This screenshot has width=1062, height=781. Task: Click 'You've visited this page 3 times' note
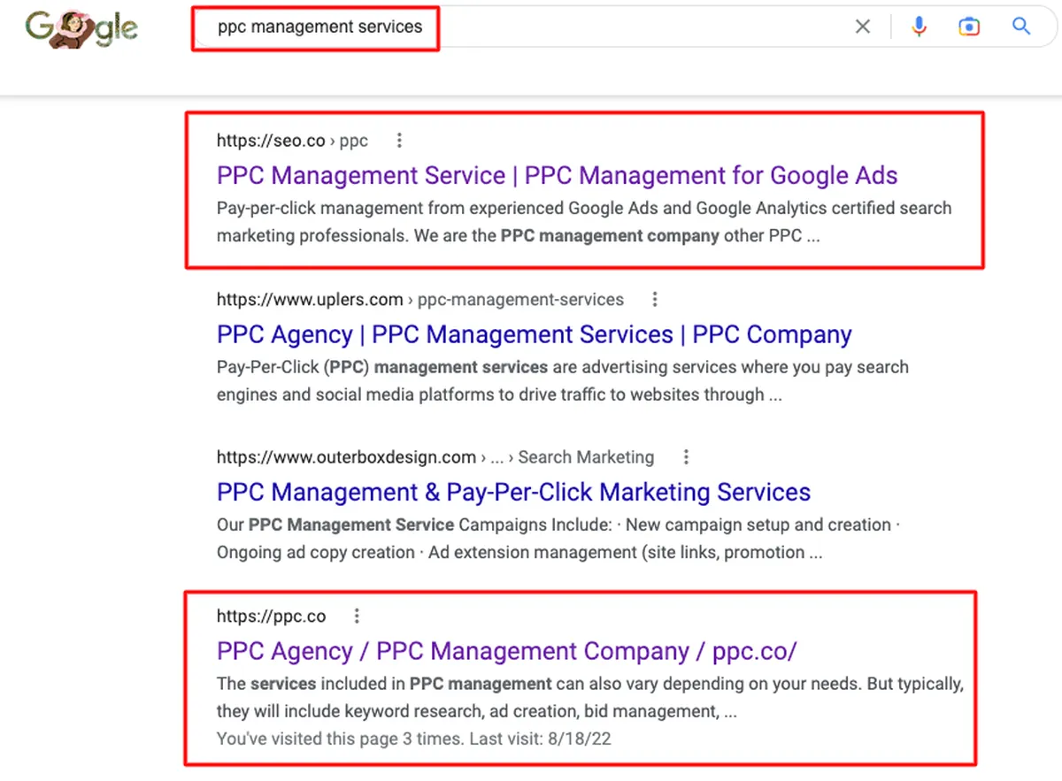413,739
